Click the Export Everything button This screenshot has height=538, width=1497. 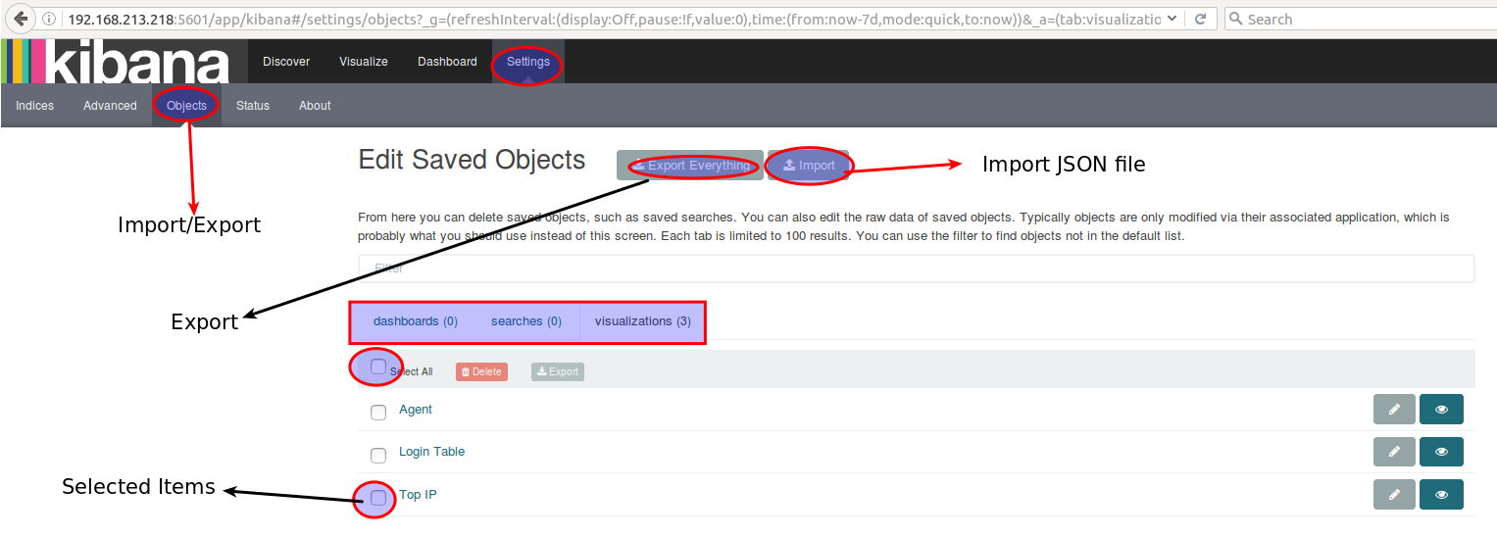tap(690, 166)
